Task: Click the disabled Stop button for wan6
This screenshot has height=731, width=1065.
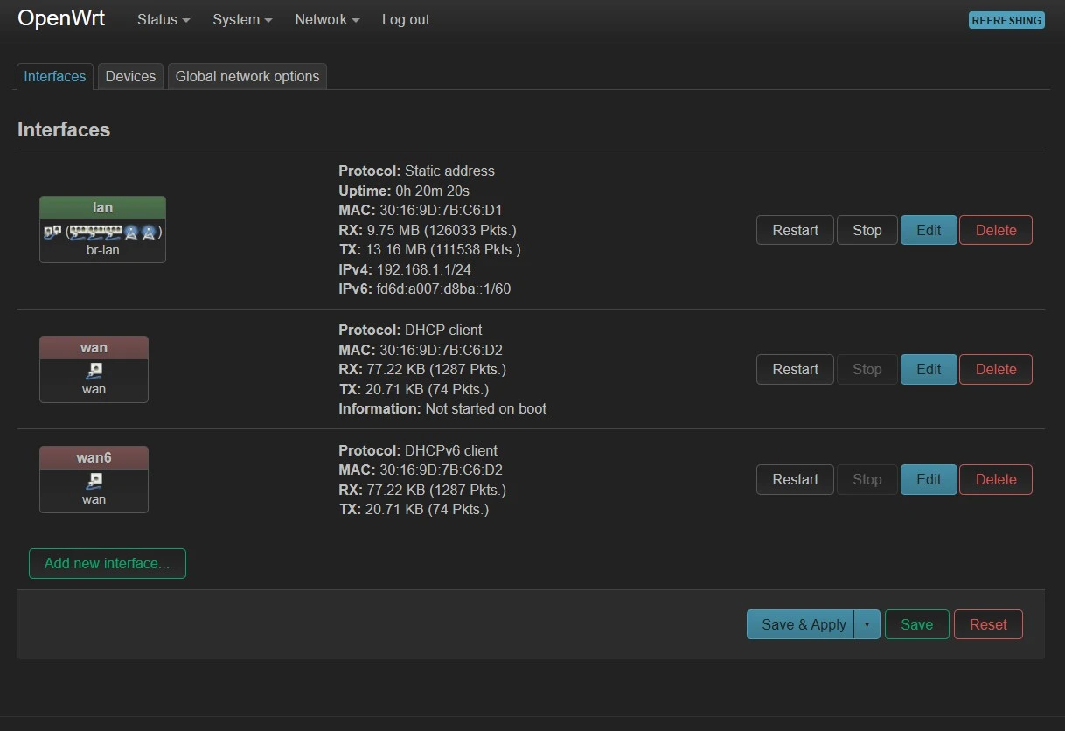Action: coord(867,479)
